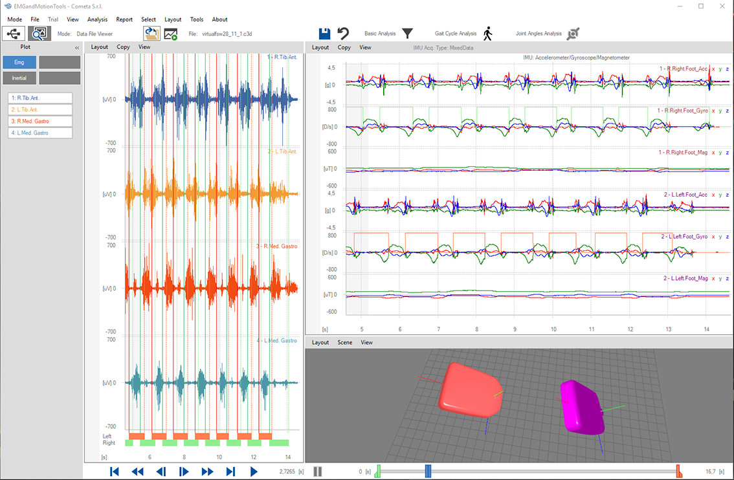This screenshot has height=480, width=734.
Task: Toggle channel 3: R.Med. Gastro
Action: (40, 121)
